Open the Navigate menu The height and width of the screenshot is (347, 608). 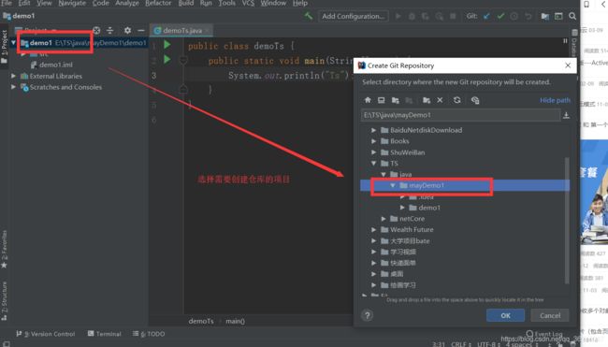pyautogui.click(x=72, y=4)
